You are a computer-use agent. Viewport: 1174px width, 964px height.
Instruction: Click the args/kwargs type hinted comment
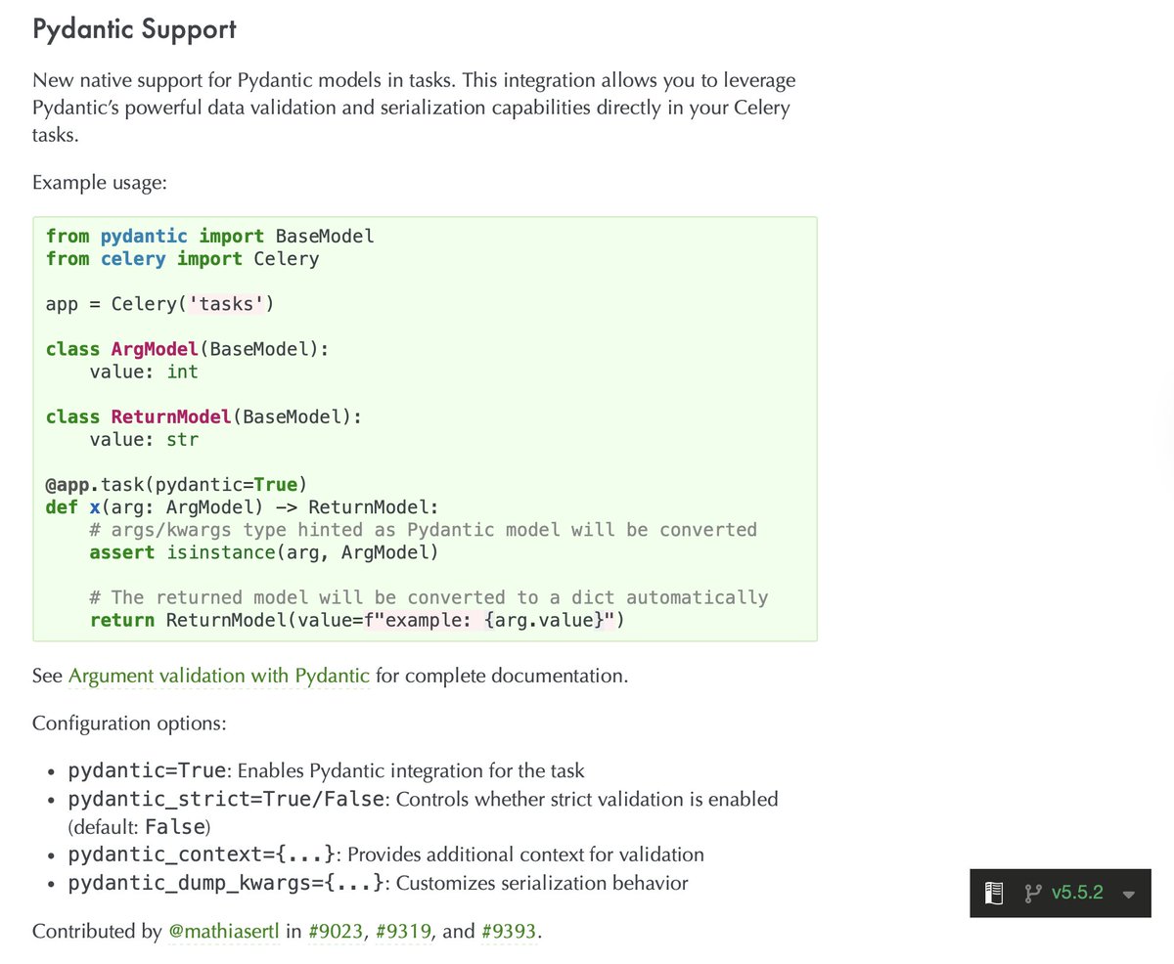tap(424, 529)
